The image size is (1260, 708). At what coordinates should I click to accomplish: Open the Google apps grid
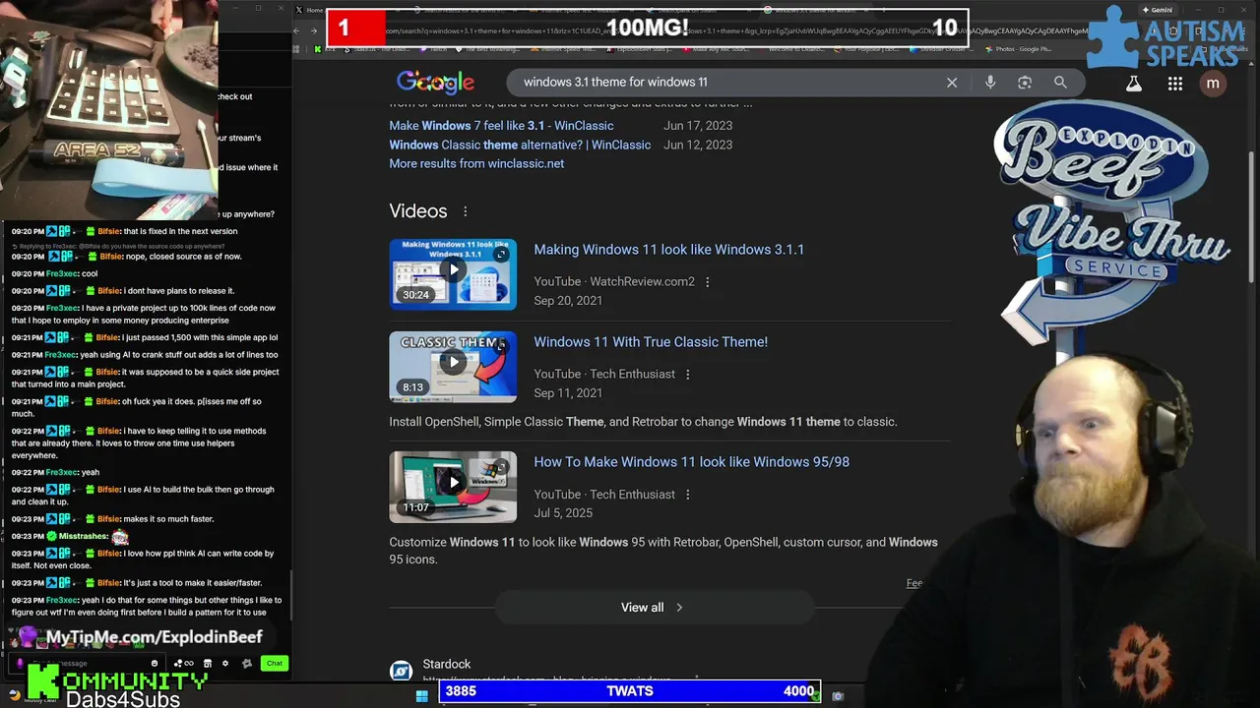(1175, 84)
